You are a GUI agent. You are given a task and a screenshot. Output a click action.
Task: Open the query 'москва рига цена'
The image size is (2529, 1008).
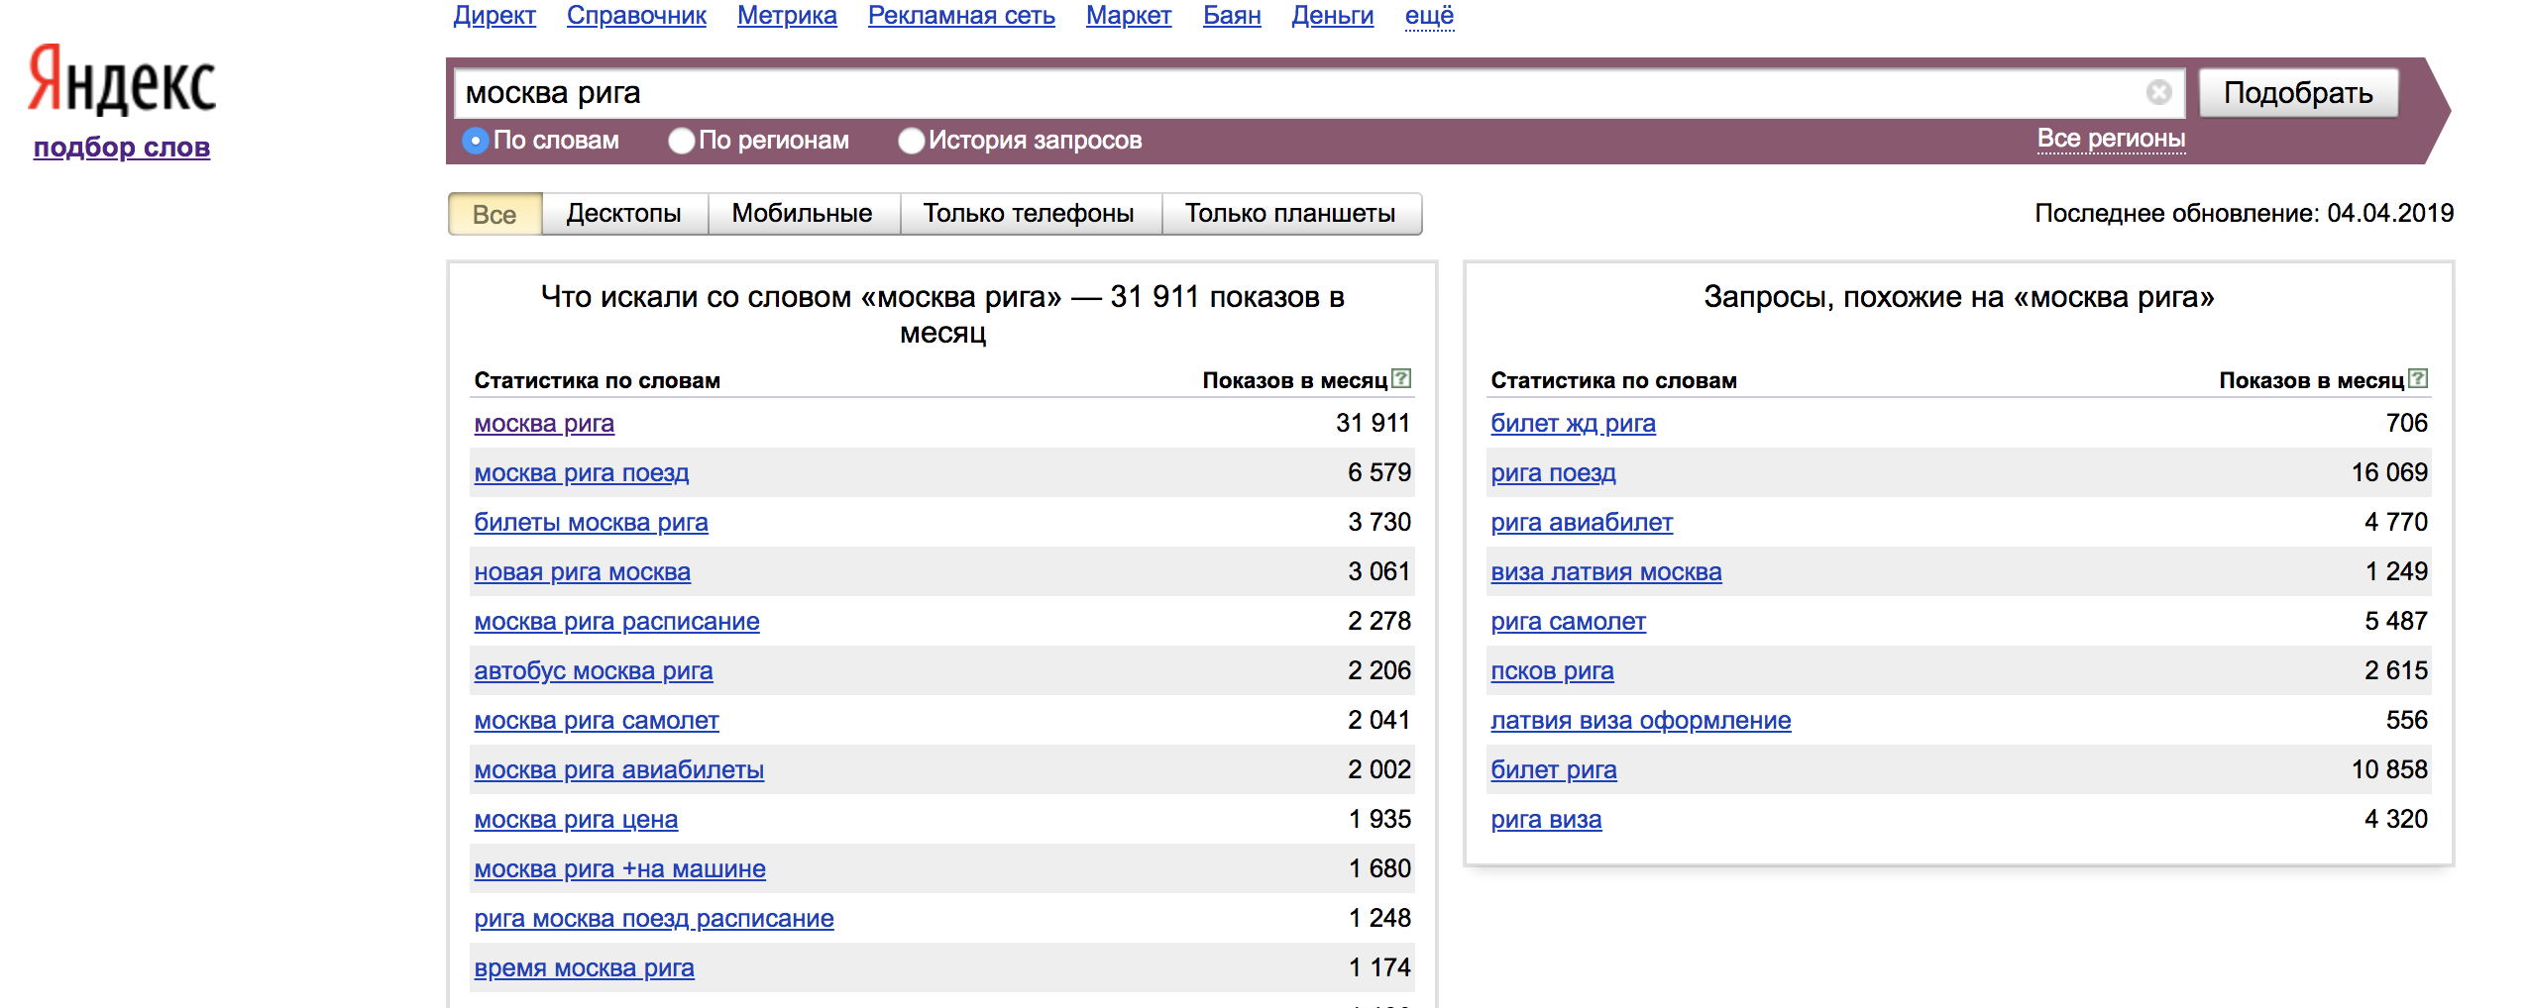[x=576, y=820]
